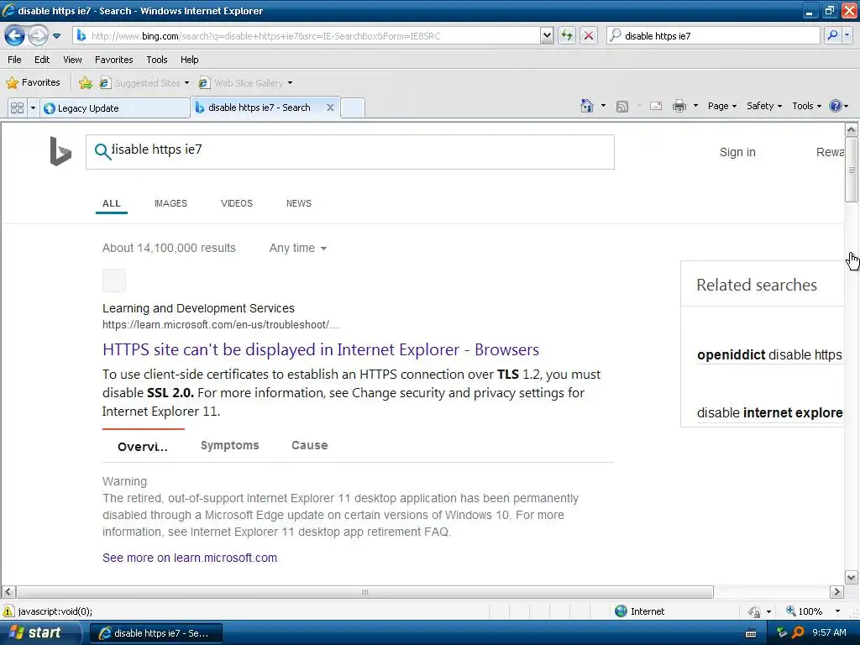Image resolution: width=860 pixels, height=645 pixels.
Task: Switch to the Legacy Update tab
Action: tap(114, 108)
